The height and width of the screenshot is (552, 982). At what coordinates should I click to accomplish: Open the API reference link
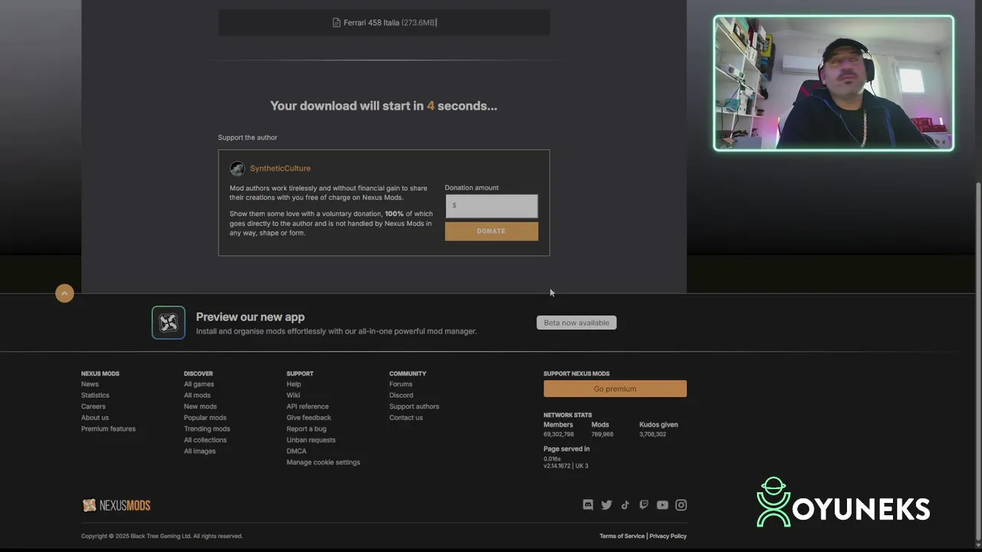point(308,406)
